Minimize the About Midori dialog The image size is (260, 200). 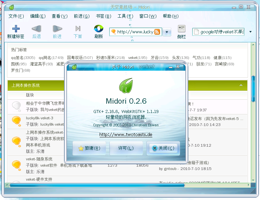point(171,67)
